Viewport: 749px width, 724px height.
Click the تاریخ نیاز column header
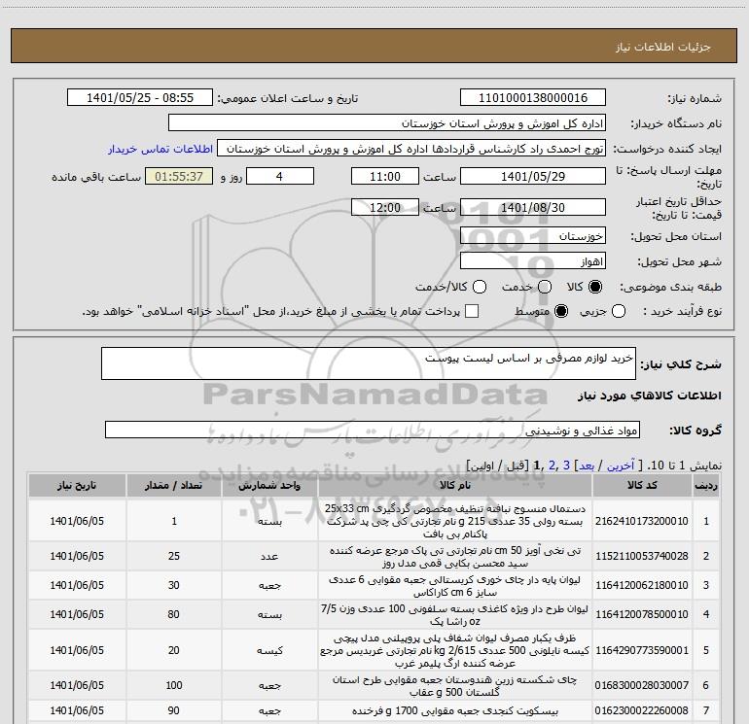coord(77,485)
